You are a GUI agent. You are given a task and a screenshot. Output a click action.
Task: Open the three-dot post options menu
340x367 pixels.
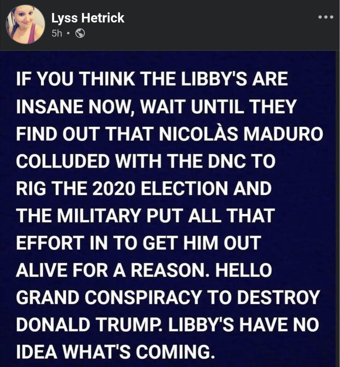tap(326, 17)
